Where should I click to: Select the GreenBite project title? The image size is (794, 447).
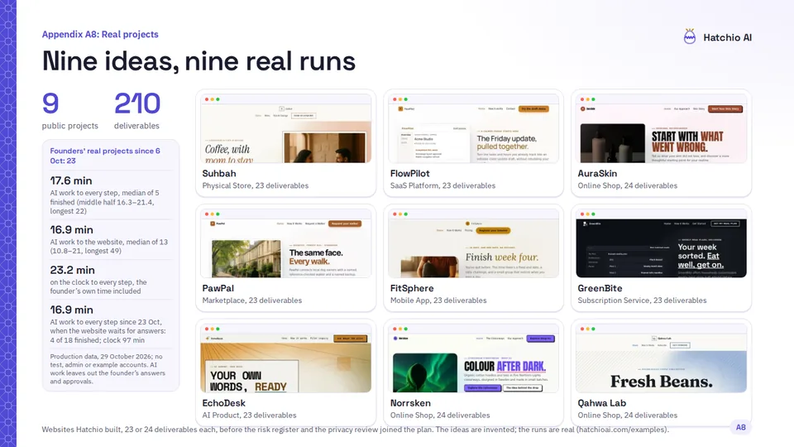pyautogui.click(x=600, y=288)
